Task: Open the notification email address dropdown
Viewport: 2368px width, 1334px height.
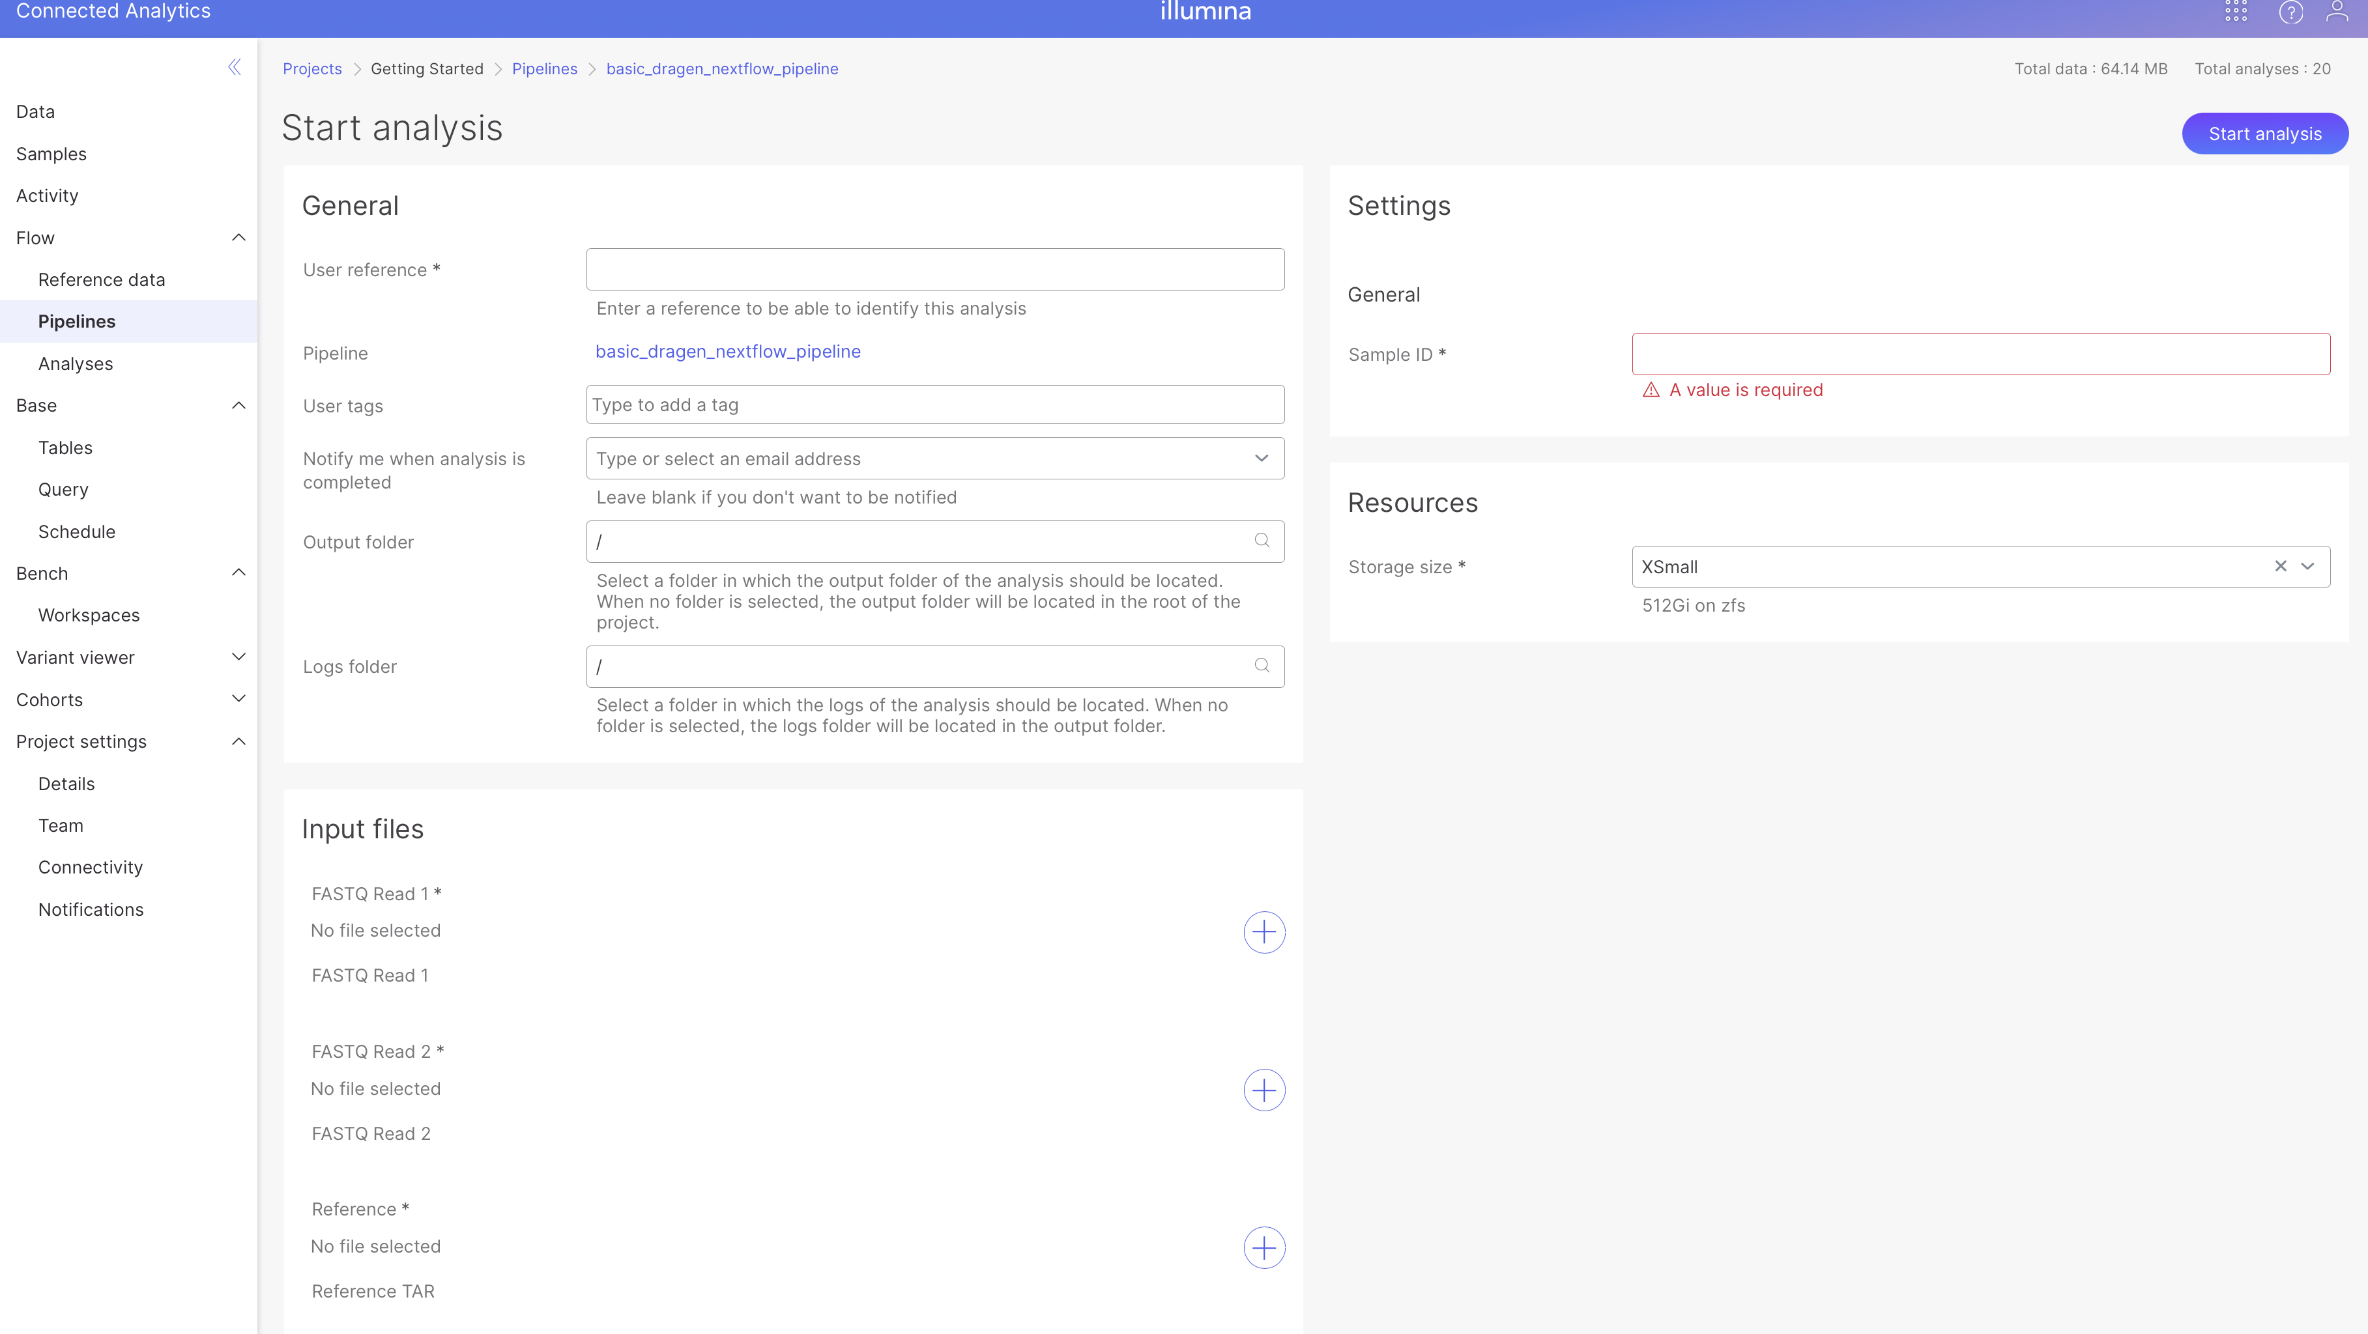Action: pos(1262,459)
